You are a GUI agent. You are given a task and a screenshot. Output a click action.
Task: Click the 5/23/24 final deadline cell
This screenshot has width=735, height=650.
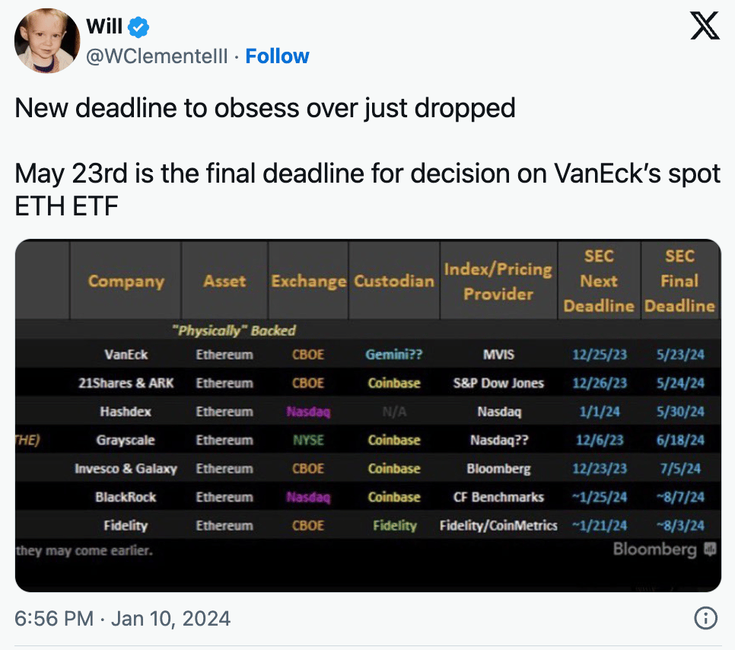tap(680, 355)
